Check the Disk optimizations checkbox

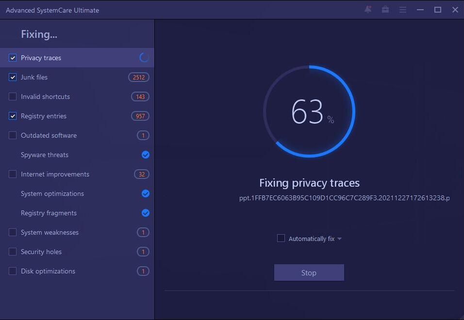click(13, 271)
